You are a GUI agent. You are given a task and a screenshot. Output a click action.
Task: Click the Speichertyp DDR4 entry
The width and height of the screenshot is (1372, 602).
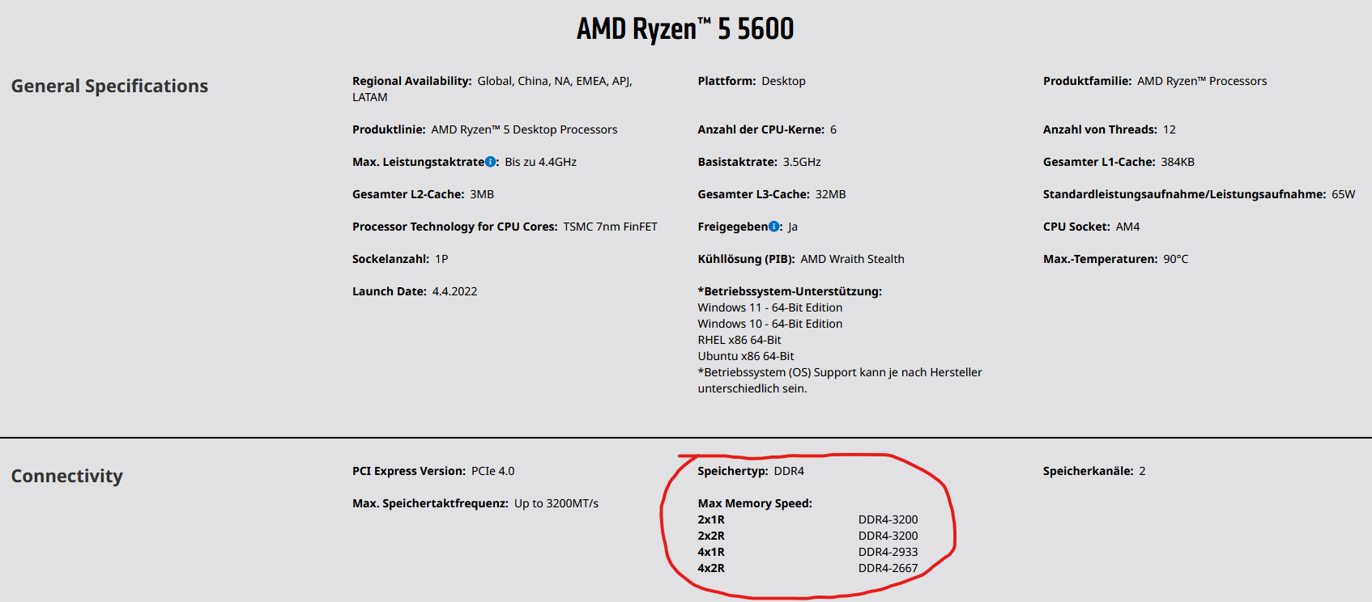(x=751, y=471)
